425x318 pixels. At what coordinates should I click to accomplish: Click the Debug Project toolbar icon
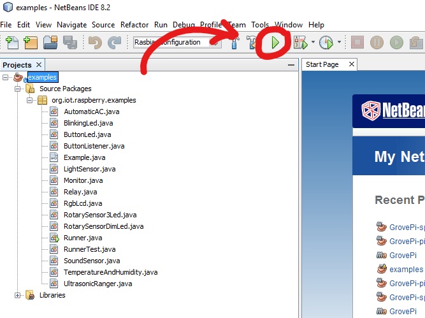pos(301,43)
